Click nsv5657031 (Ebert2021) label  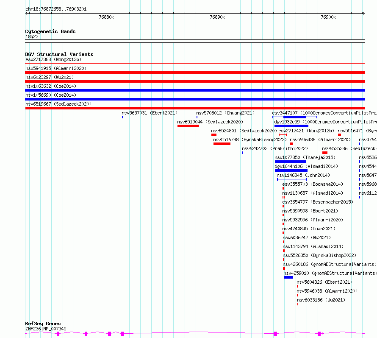[150, 113]
